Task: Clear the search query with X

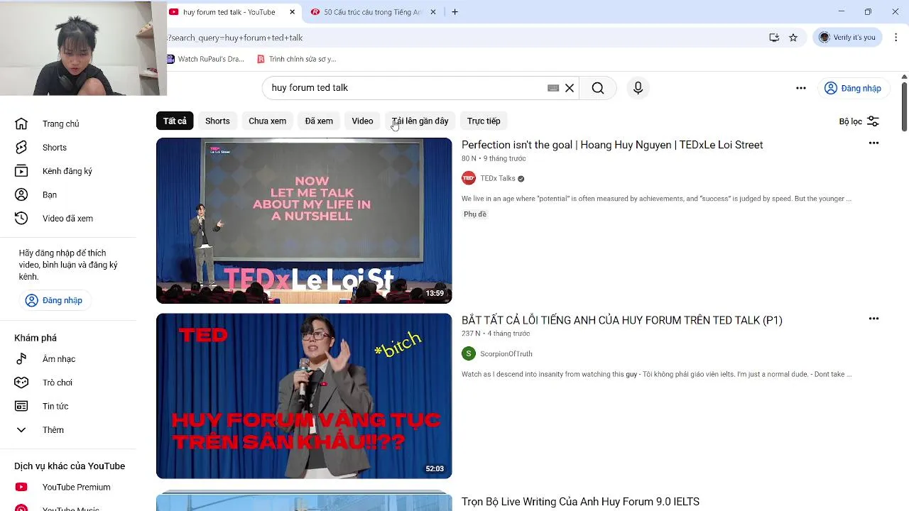Action: tap(570, 88)
